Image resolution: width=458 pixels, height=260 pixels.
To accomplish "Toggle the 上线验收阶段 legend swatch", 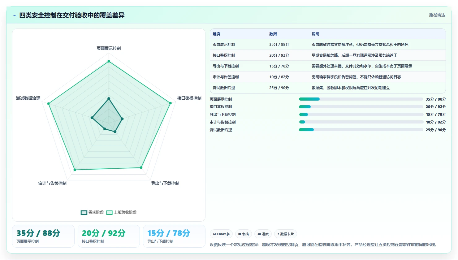I will 109,212.
